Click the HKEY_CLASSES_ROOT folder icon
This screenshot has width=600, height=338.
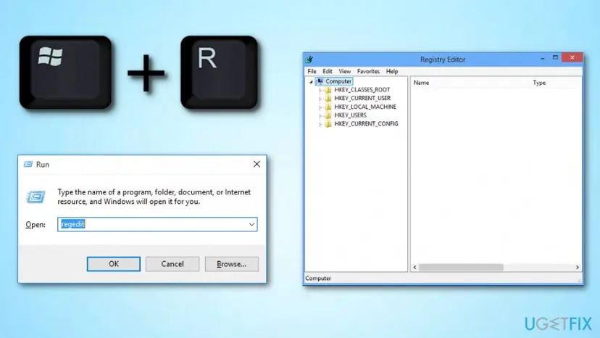(x=328, y=90)
